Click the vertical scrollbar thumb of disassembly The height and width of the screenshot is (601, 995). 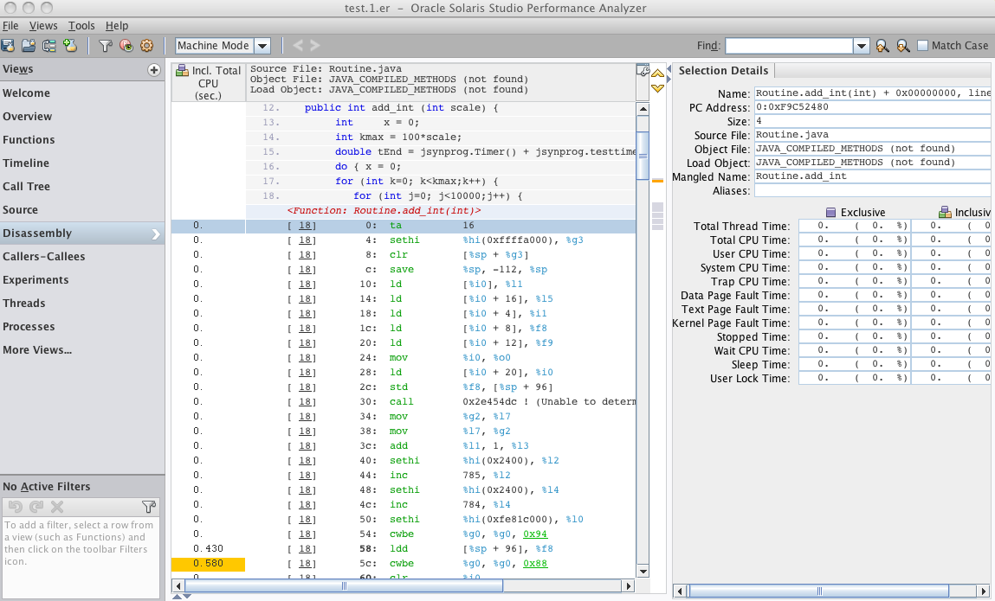(643, 156)
